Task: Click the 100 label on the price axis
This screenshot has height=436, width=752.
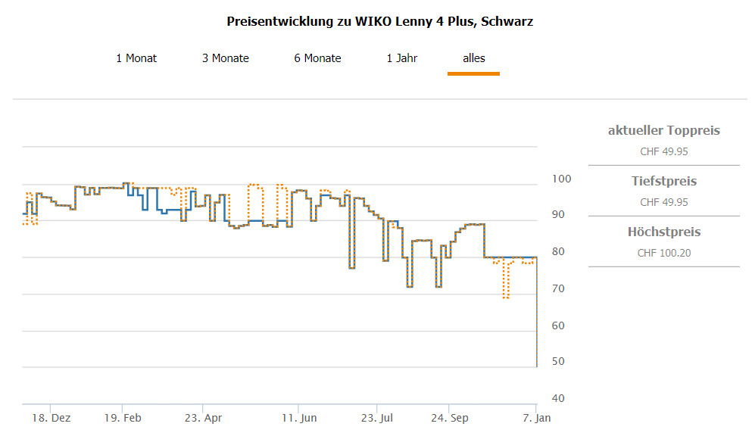Action: [561, 179]
